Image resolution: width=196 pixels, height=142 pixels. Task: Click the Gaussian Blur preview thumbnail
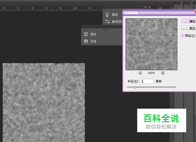coord(151,44)
